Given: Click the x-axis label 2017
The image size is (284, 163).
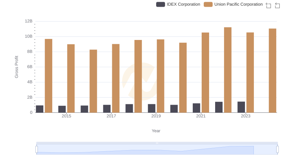Looking at the screenshot, I should (x=111, y=116).
